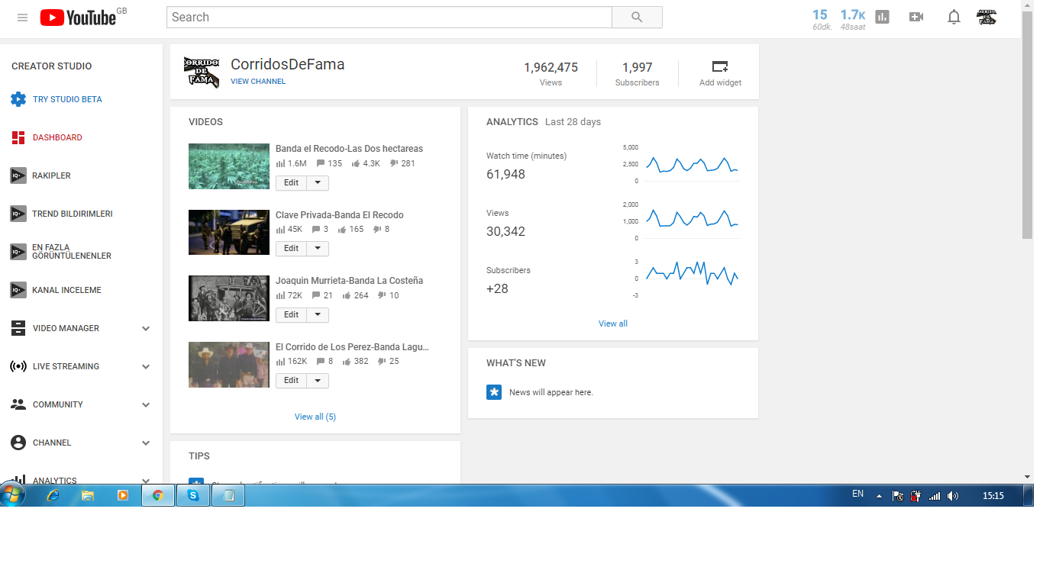This screenshot has height=586, width=1043.
Task: Click the Rakipler IQ icon
Action: coord(18,175)
